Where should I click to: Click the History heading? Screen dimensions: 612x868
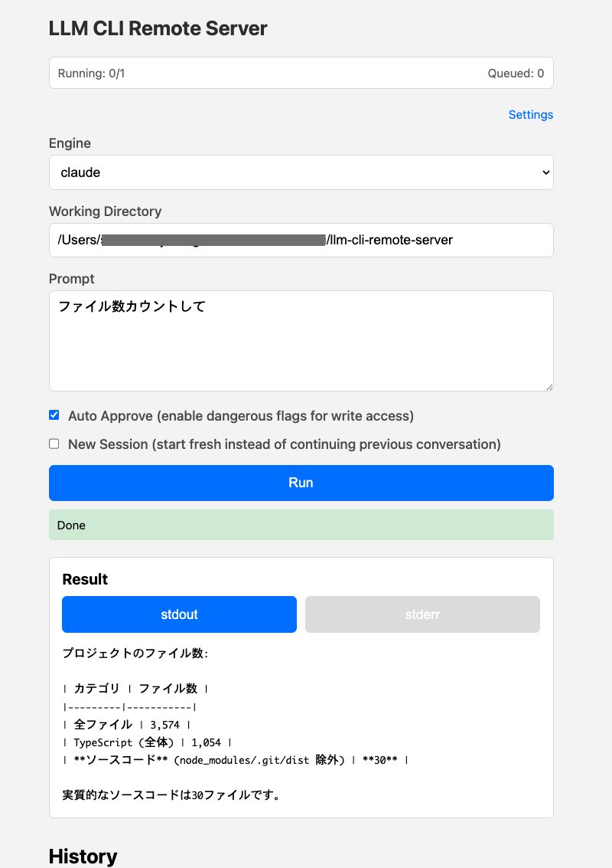tap(83, 856)
